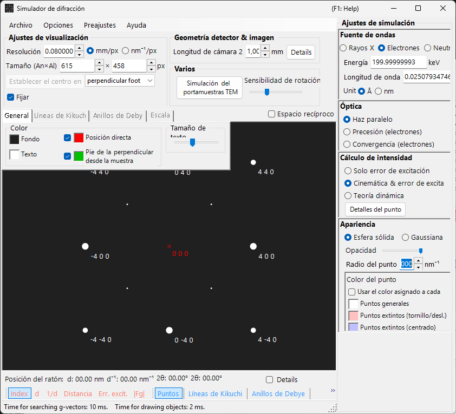The image size is (456, 414).
Task: Click the red Posición directa color swatch
Action: tap(79, 137)
